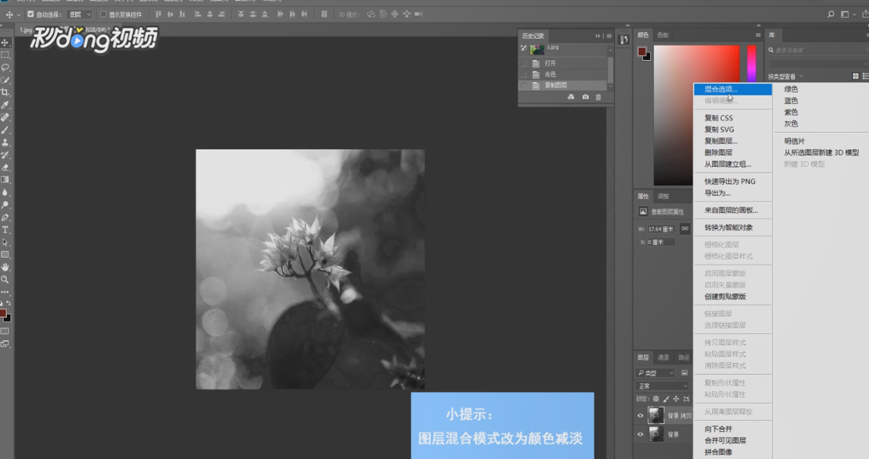Enable the lock transparent pixels toggle
Image resolution: width=869 pixels, height=459 pixels.
click(x=656, y=398)
